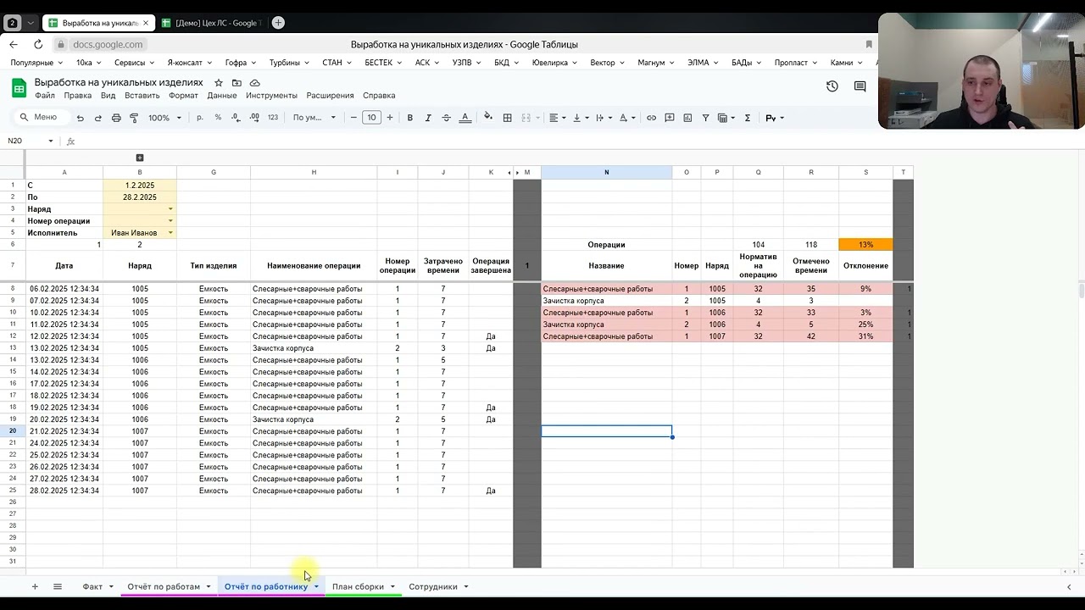Add a new sheet
The image size is (1085, 610).
[x=35, y=586]
